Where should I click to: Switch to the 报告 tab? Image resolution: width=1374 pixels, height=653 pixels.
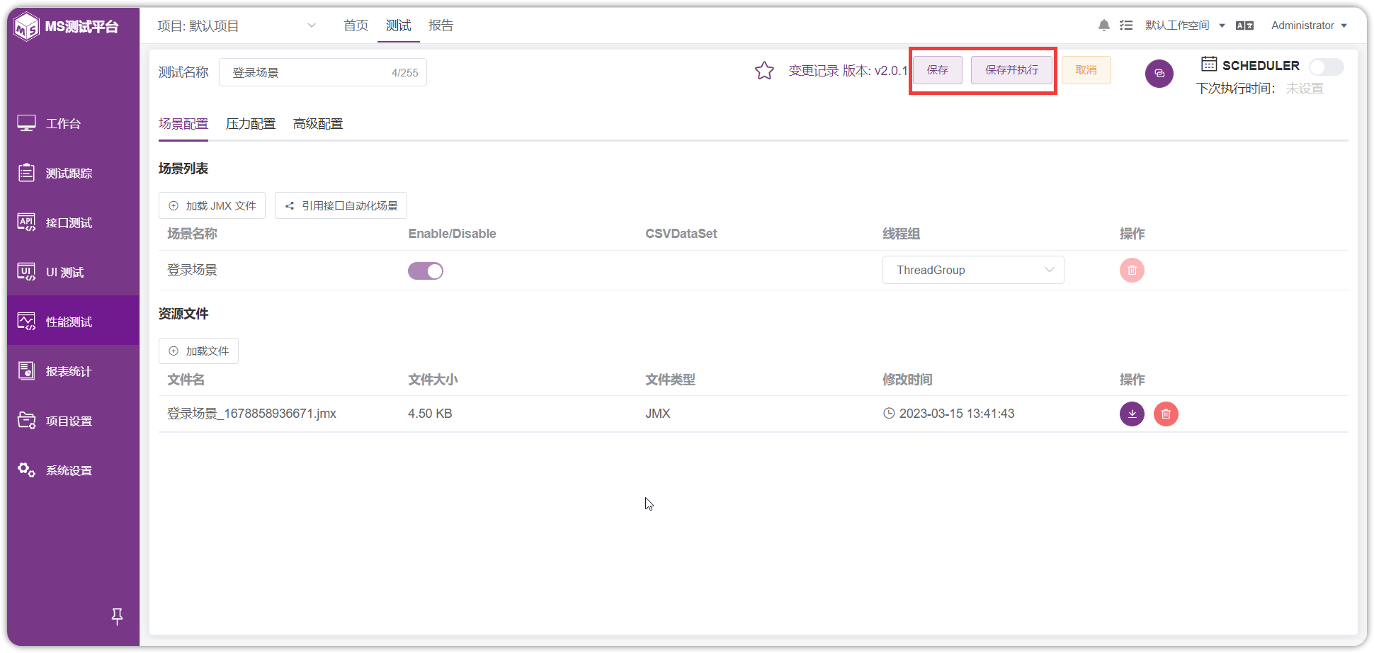[x=441, y=25]
